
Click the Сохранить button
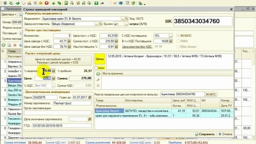[x=205, y=134]
